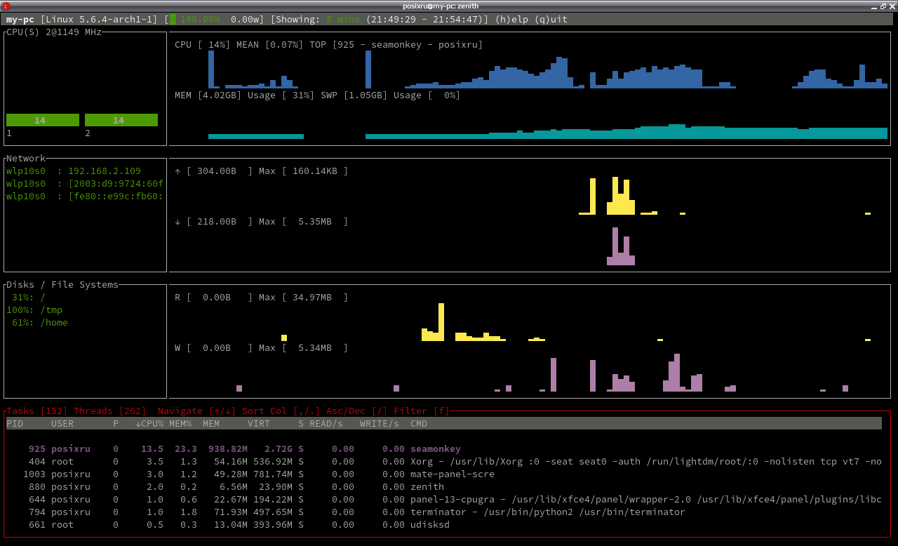This screenshot has width=898, height=546.
Task: Click the IP address 192.168.2.109
Action: tap(105, 171)
